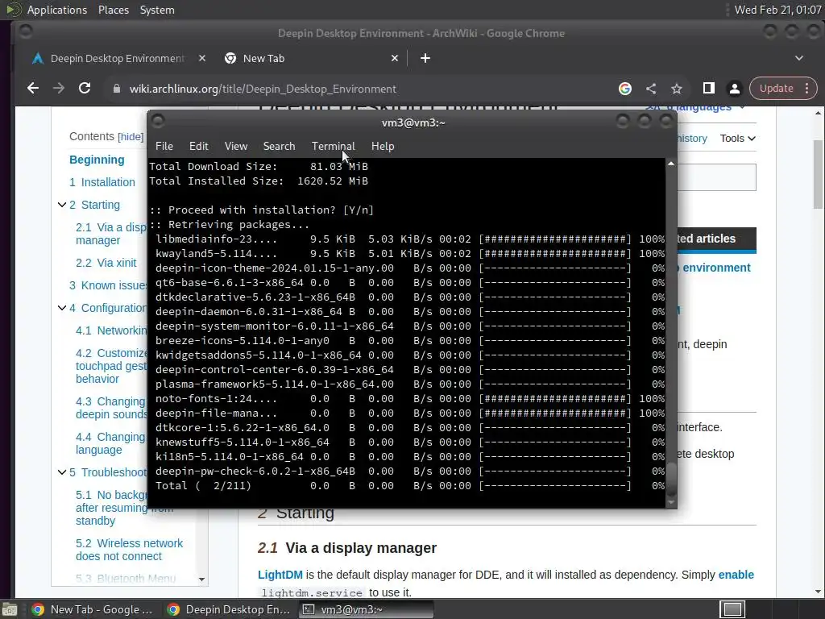Open terminal Help menu

coord(383,146)
